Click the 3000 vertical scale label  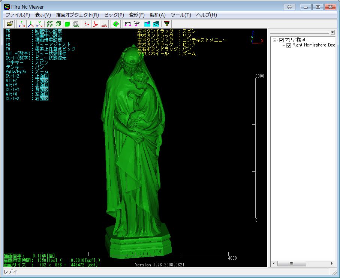click(x=260, y=76)
